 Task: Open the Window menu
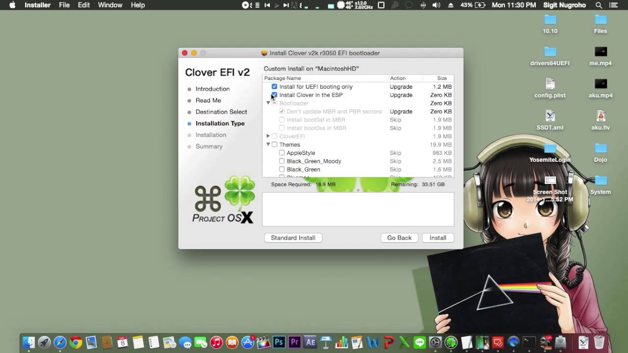(x=110, y=5)
